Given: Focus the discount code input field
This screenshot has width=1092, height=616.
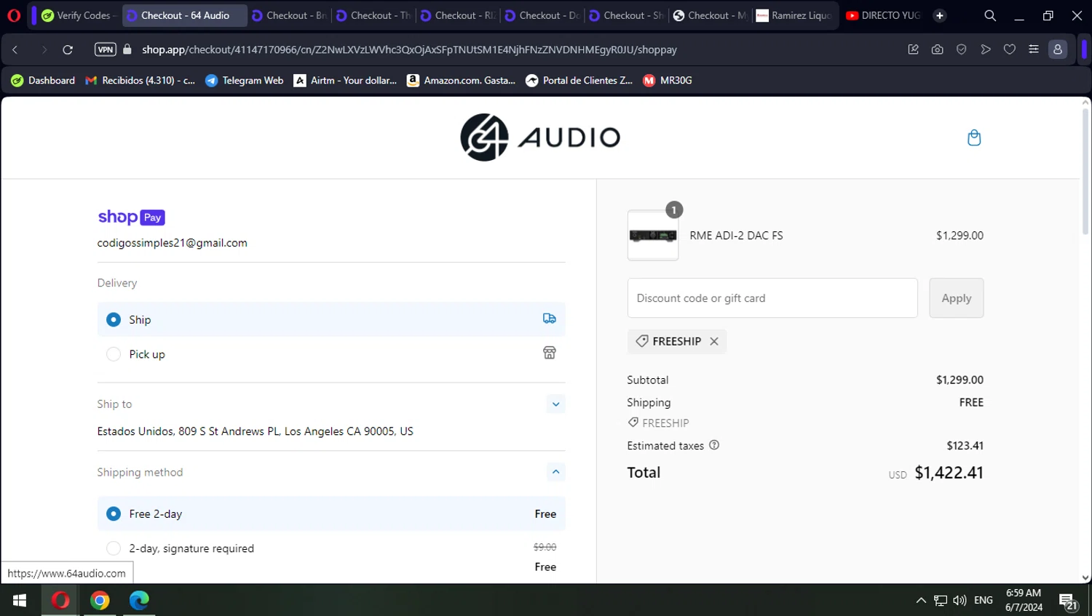Looking at the screenshot, I should pyautogui.click(x=772, y=298).
